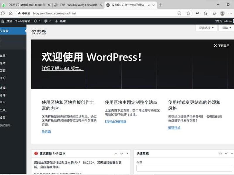Viewport: 234px width, 175px height.
Task: Expand the 显示选项 screen options dropdown
Action: point(206,28)
